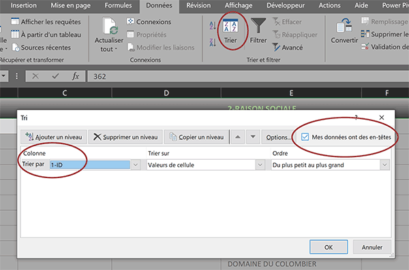Select column F header
Screen dimensions: 409x270
[386, 93]
